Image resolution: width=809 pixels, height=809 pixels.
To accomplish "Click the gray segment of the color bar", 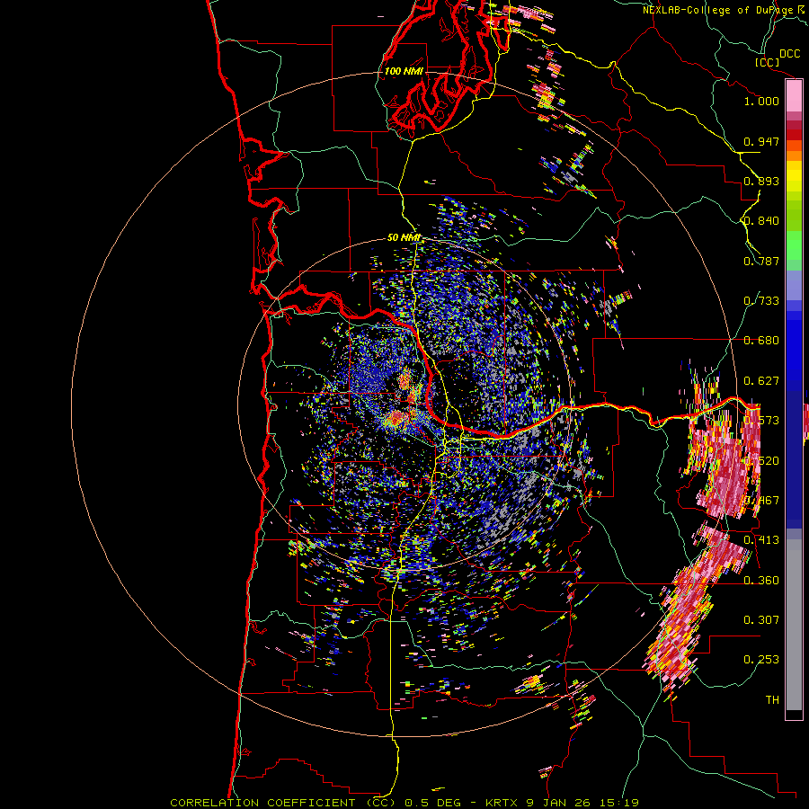I will pyautogui.click(x=794, y=623).
